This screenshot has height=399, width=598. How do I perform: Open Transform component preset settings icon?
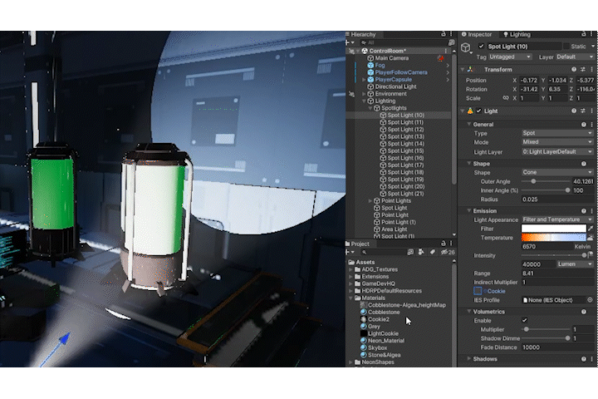(582, 69)
